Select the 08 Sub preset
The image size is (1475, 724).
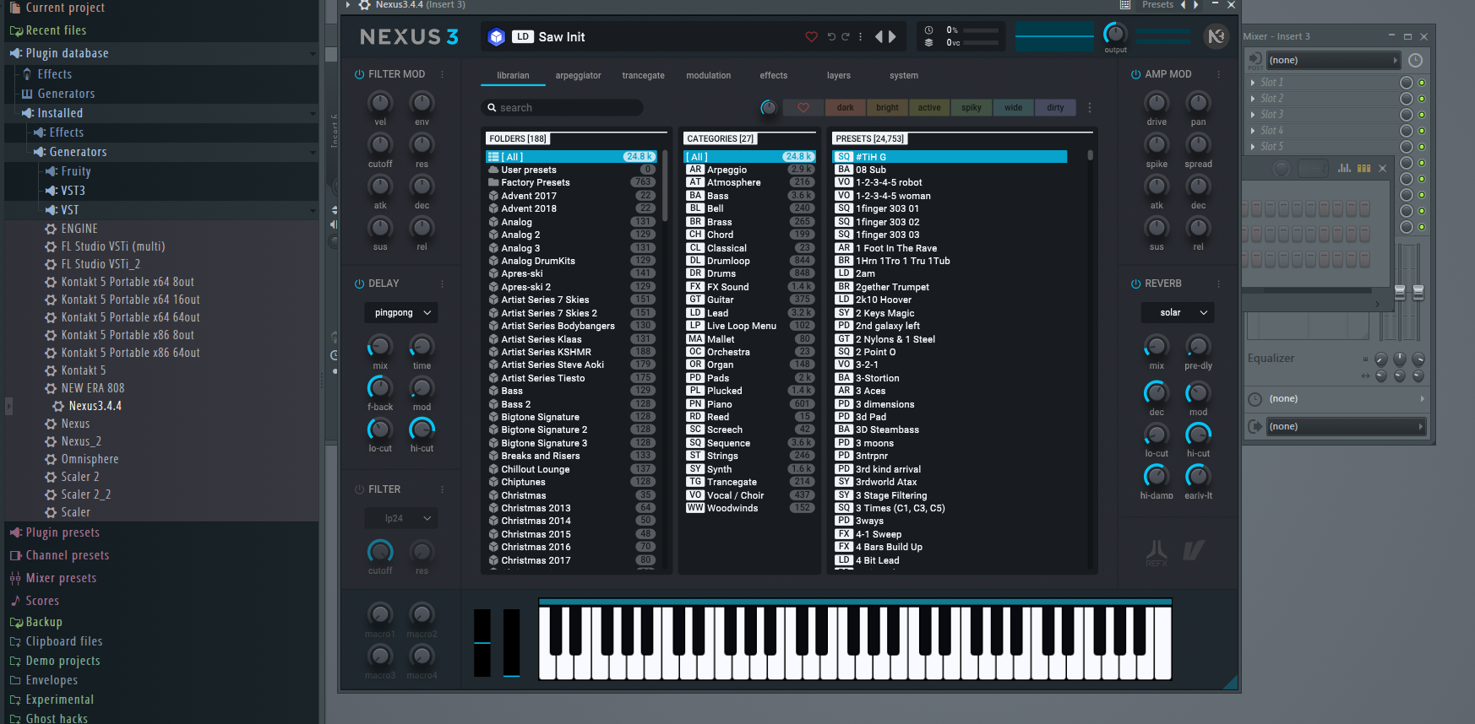point(950,170)
